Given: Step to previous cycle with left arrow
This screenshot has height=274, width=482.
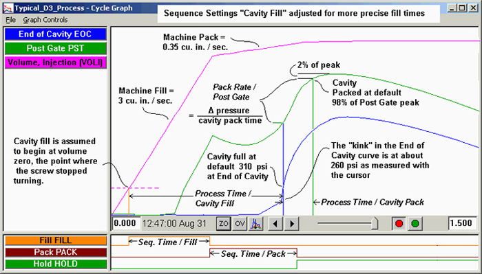Looking at the screenshot, I should [x=275, y=223].
